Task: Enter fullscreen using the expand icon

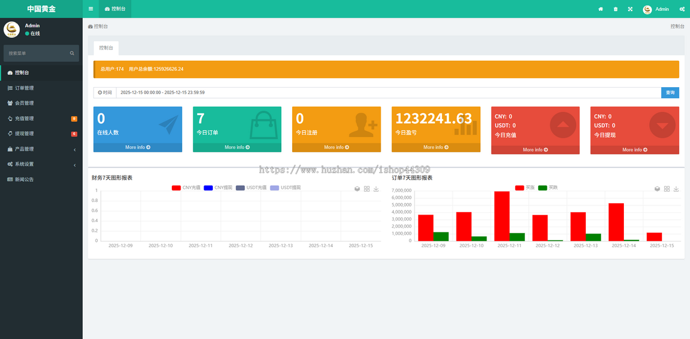Action: (x=630, y=9)
